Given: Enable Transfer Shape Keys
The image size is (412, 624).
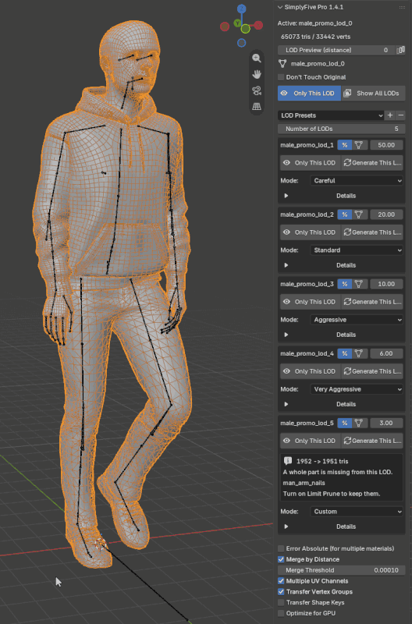Looking at the screenshot, I should 281,602.
